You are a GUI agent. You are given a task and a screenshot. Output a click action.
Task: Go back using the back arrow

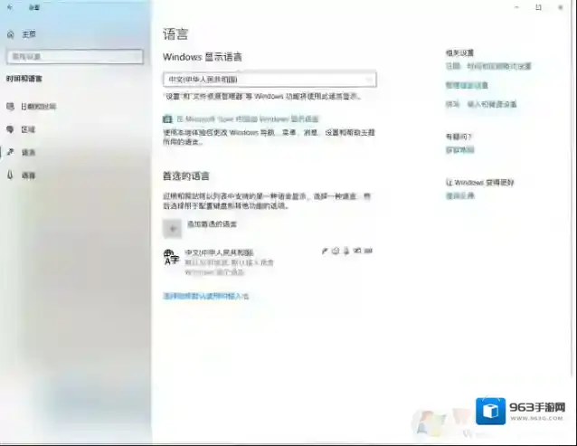click(10, 6)
